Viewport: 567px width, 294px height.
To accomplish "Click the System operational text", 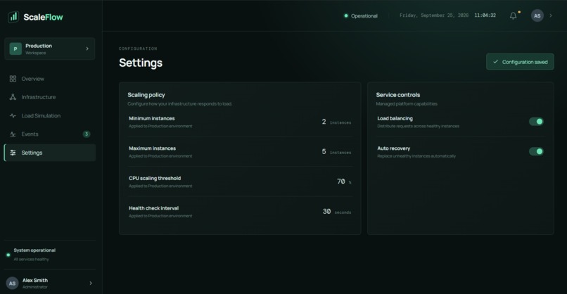I will tap(34, 250).
